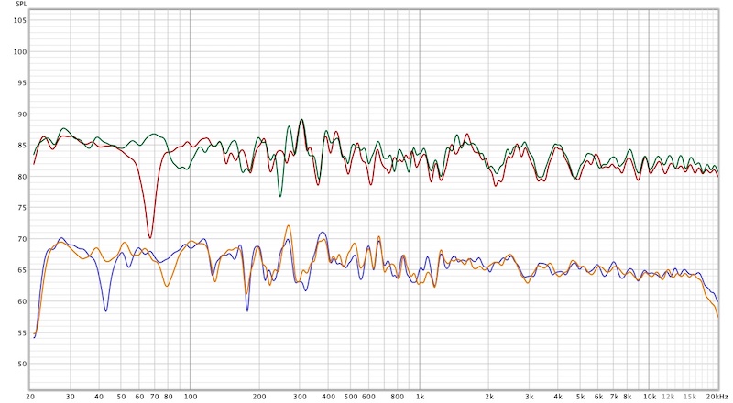This screenshot has width=733, height=403.
Task: Click the 200 Hz frequency axis label
Action: point(259,397)
